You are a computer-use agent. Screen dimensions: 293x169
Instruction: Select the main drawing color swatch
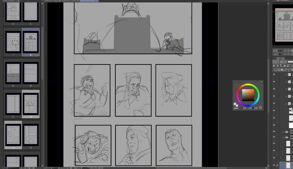tap(235, 104)
